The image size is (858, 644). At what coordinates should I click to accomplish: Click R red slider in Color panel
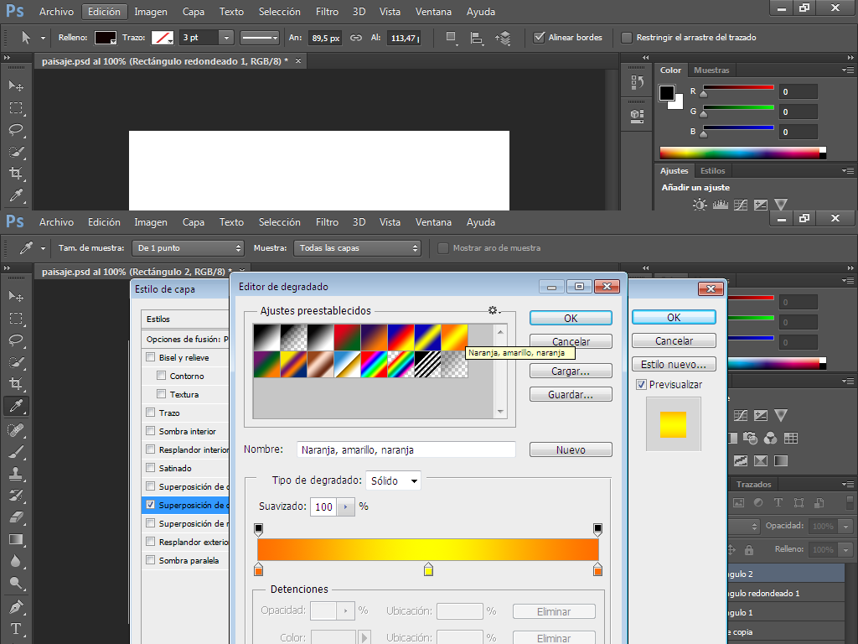(x=738, y=88)
